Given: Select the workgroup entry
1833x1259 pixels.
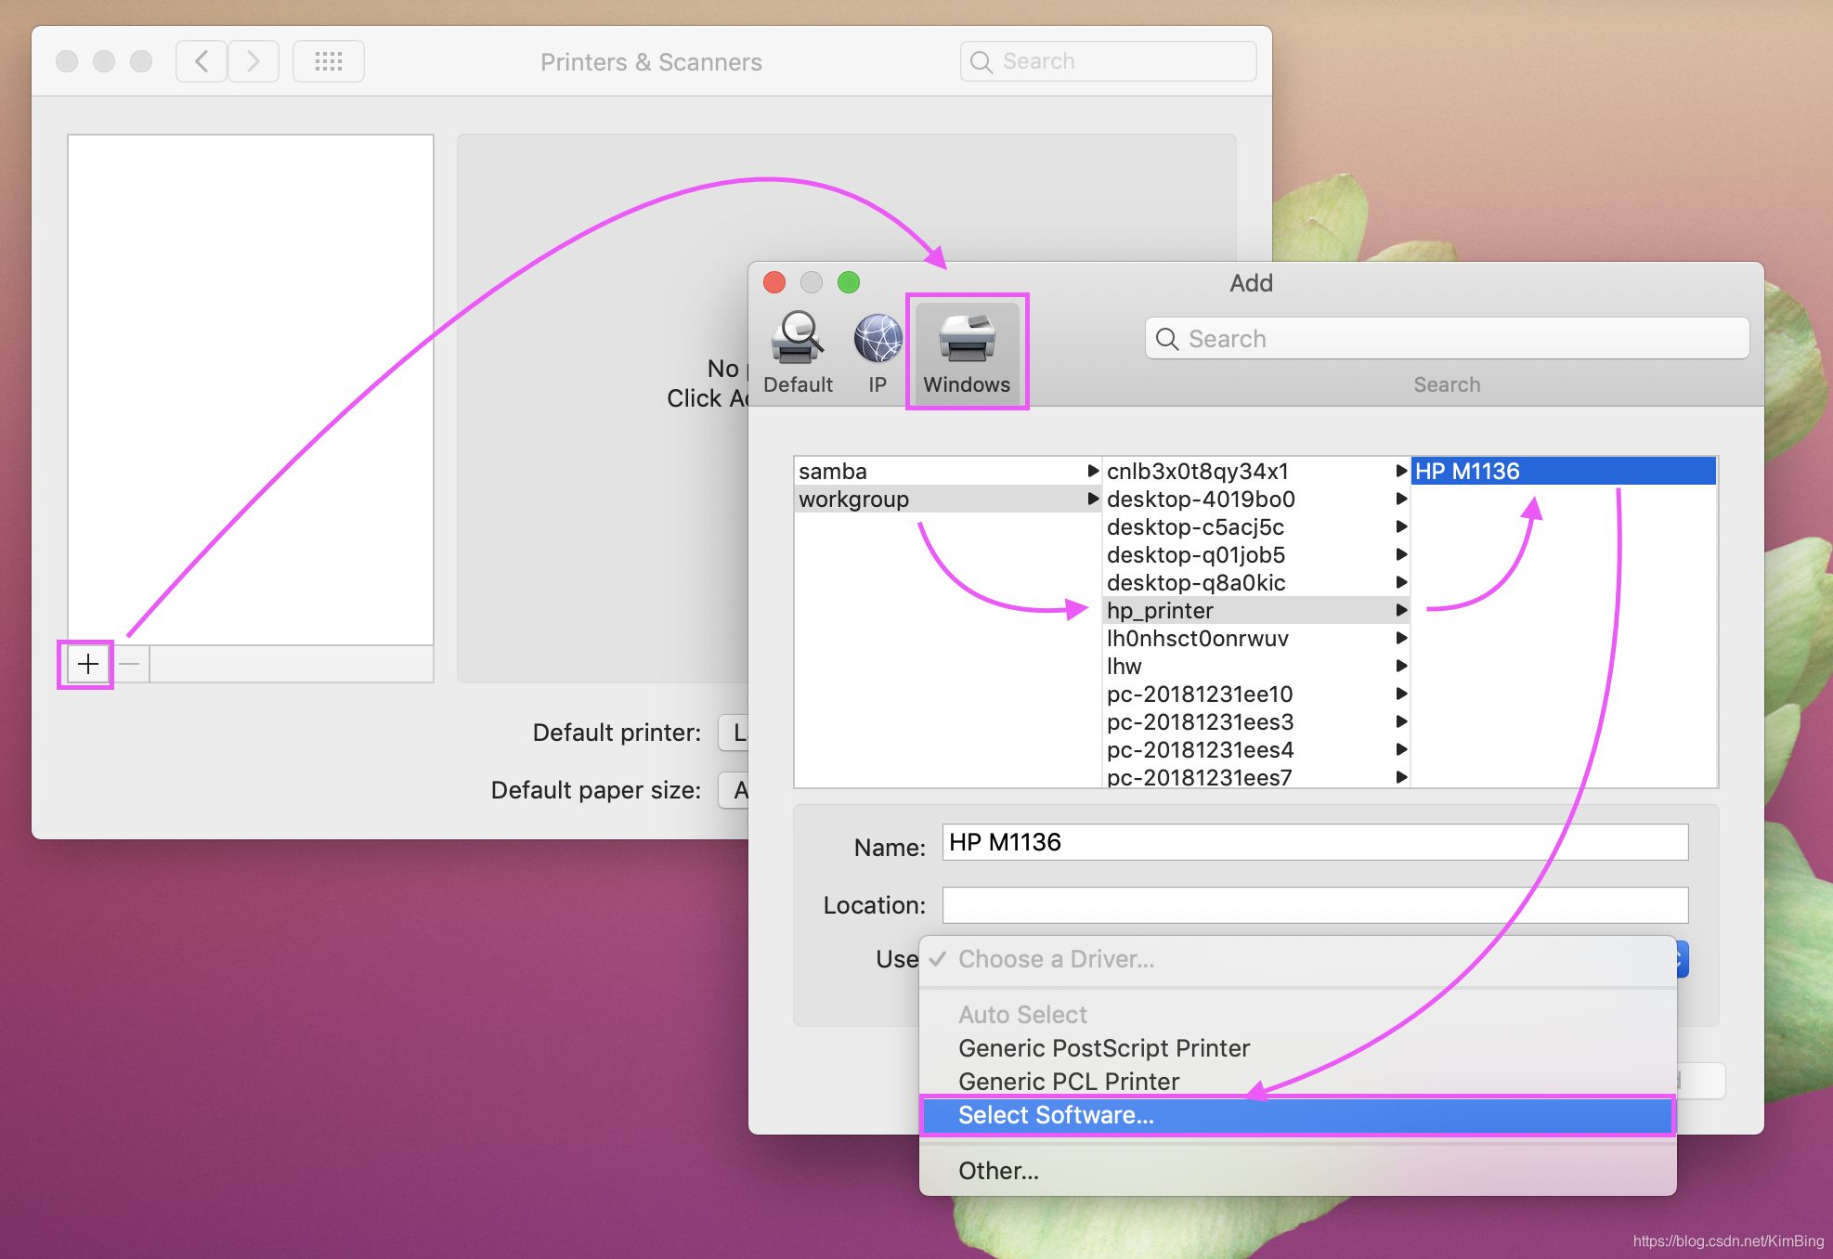Looking at the screenshot, I should click(x=854, y=500).
